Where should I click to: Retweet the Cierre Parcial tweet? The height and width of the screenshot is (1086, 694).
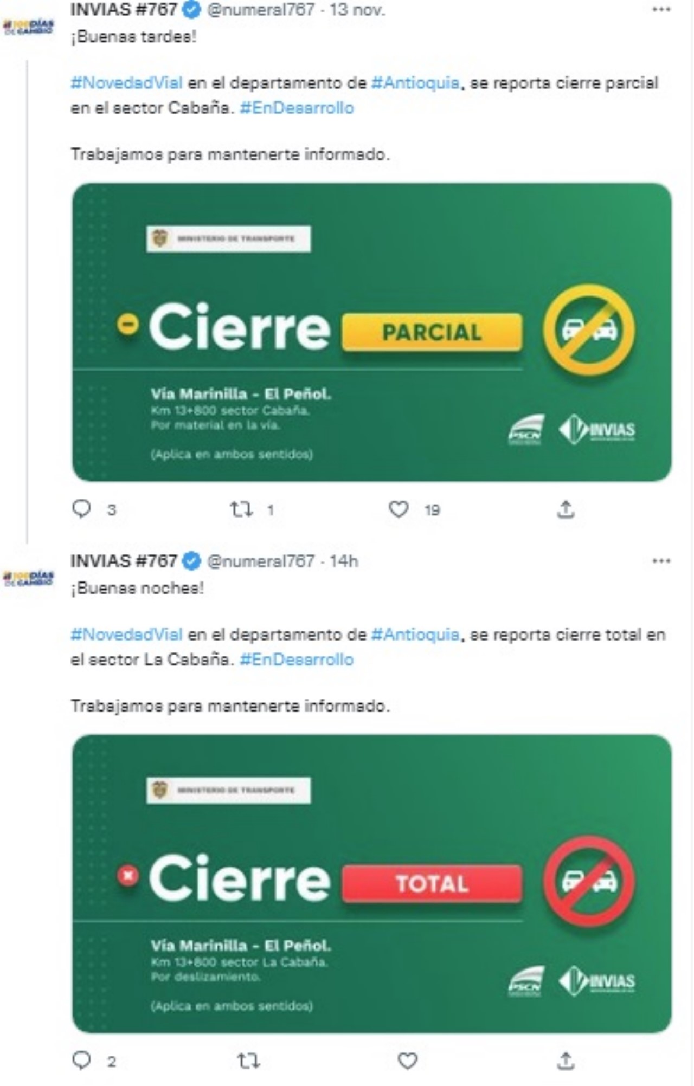241,509
